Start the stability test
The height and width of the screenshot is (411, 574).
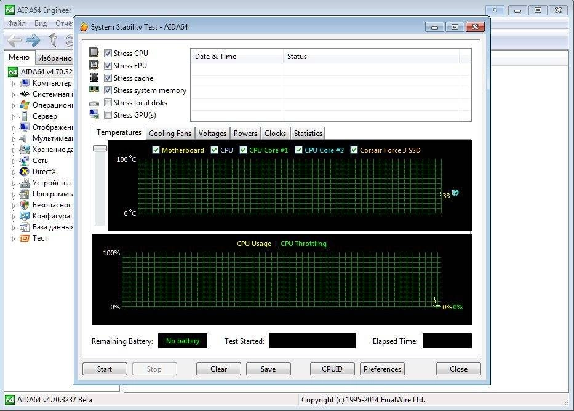point(105,369)
